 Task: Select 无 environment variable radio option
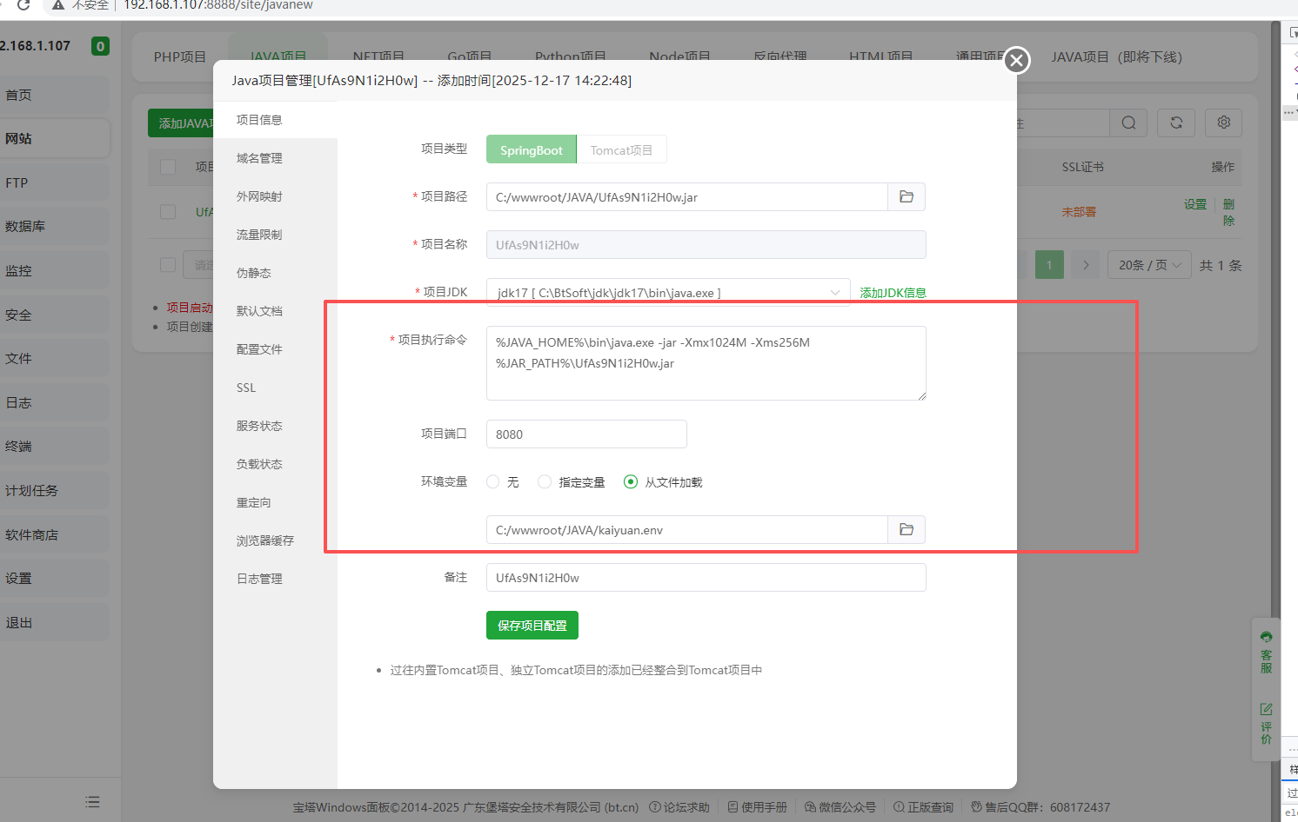tap(493, 482)
